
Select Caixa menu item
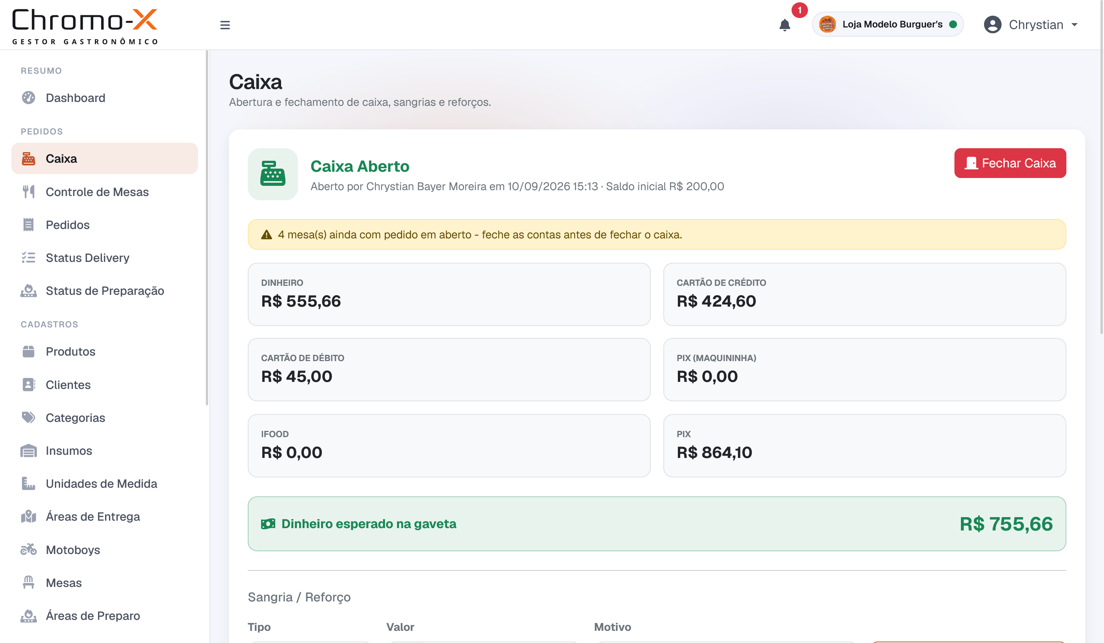[105, 158]
